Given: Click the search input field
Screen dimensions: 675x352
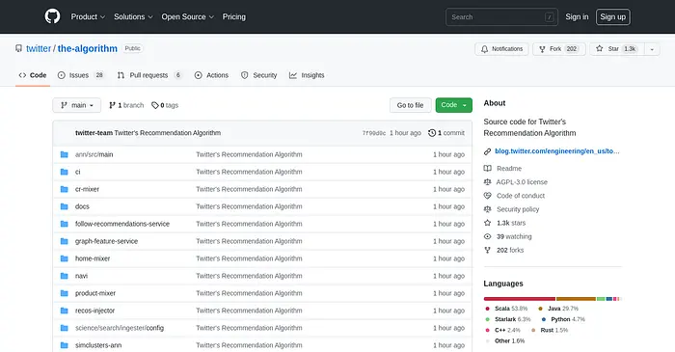Looking at the screenshot, I should pos(502,16).
